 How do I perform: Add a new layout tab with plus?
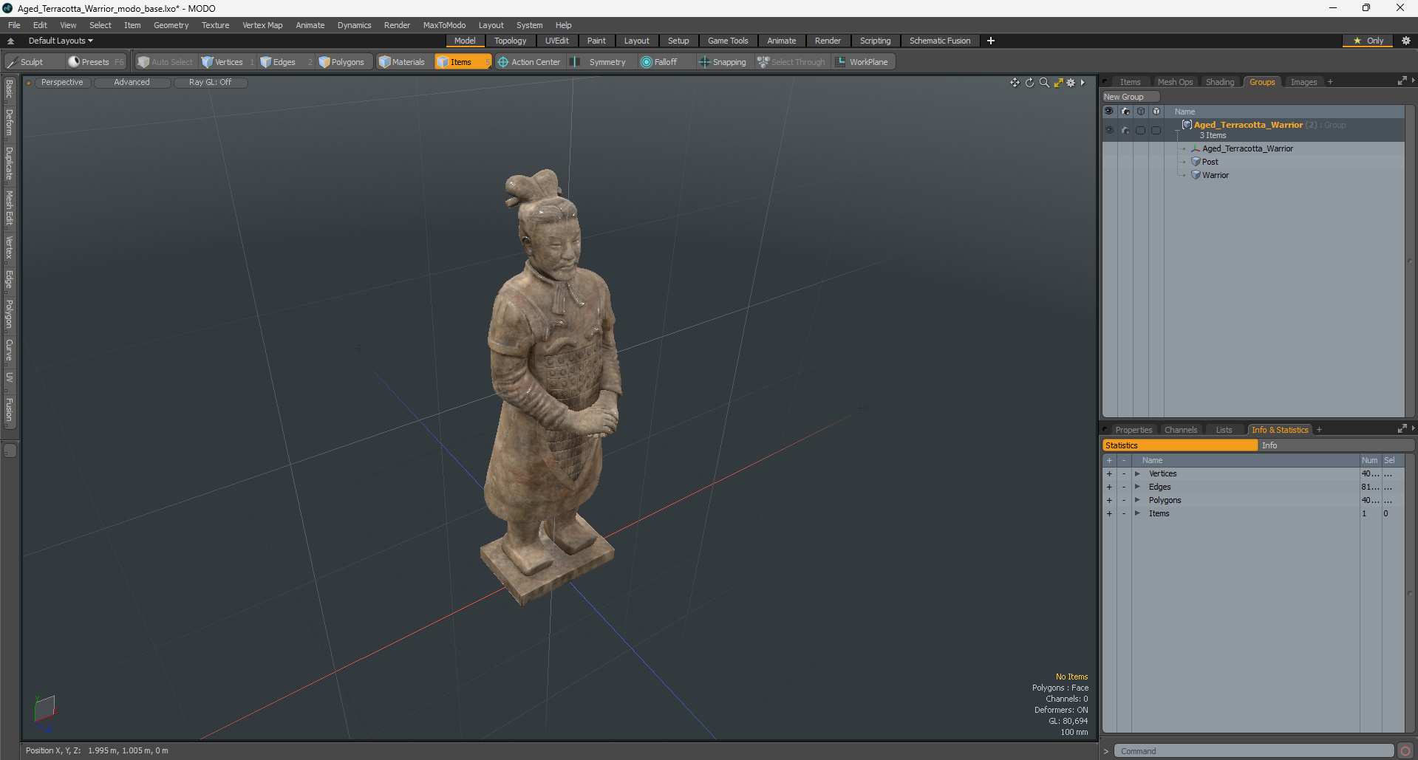[991, 41]
